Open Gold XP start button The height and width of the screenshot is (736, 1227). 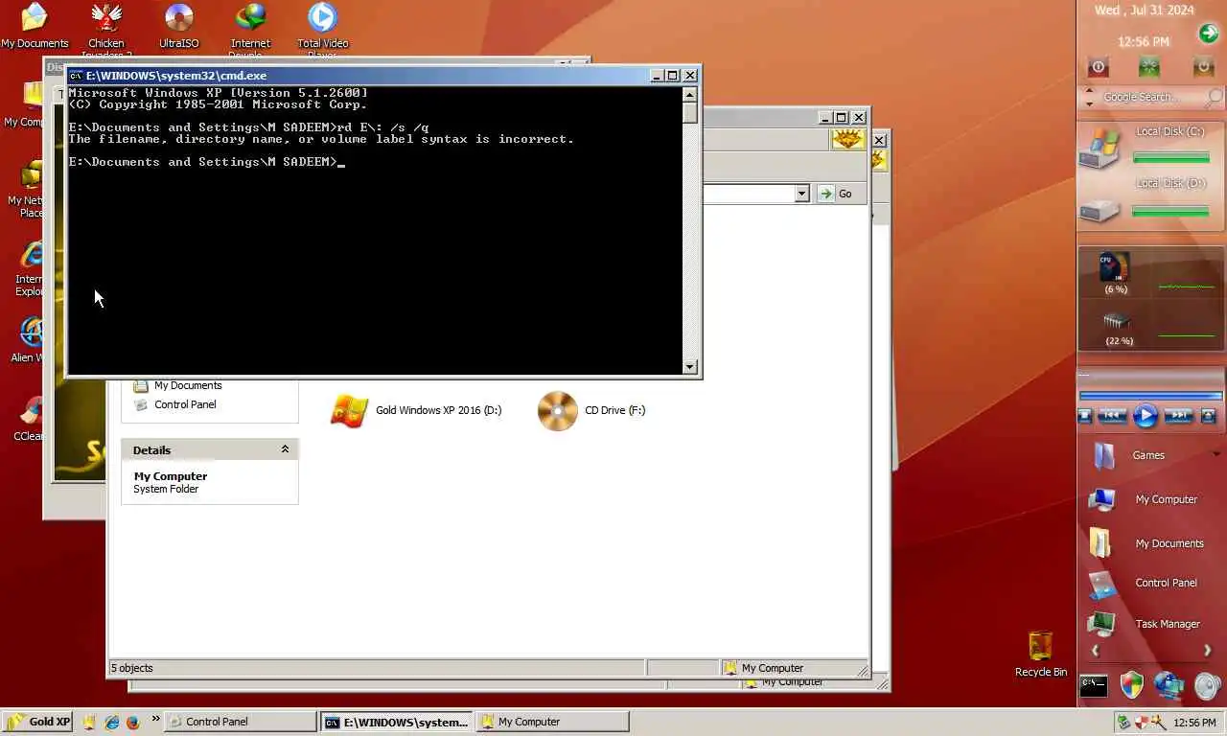(x=37, y=722)
